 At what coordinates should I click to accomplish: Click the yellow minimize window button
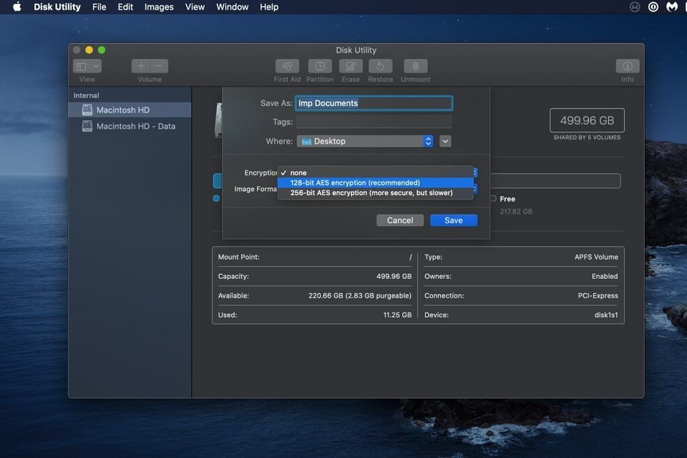(x=89, y=50)
